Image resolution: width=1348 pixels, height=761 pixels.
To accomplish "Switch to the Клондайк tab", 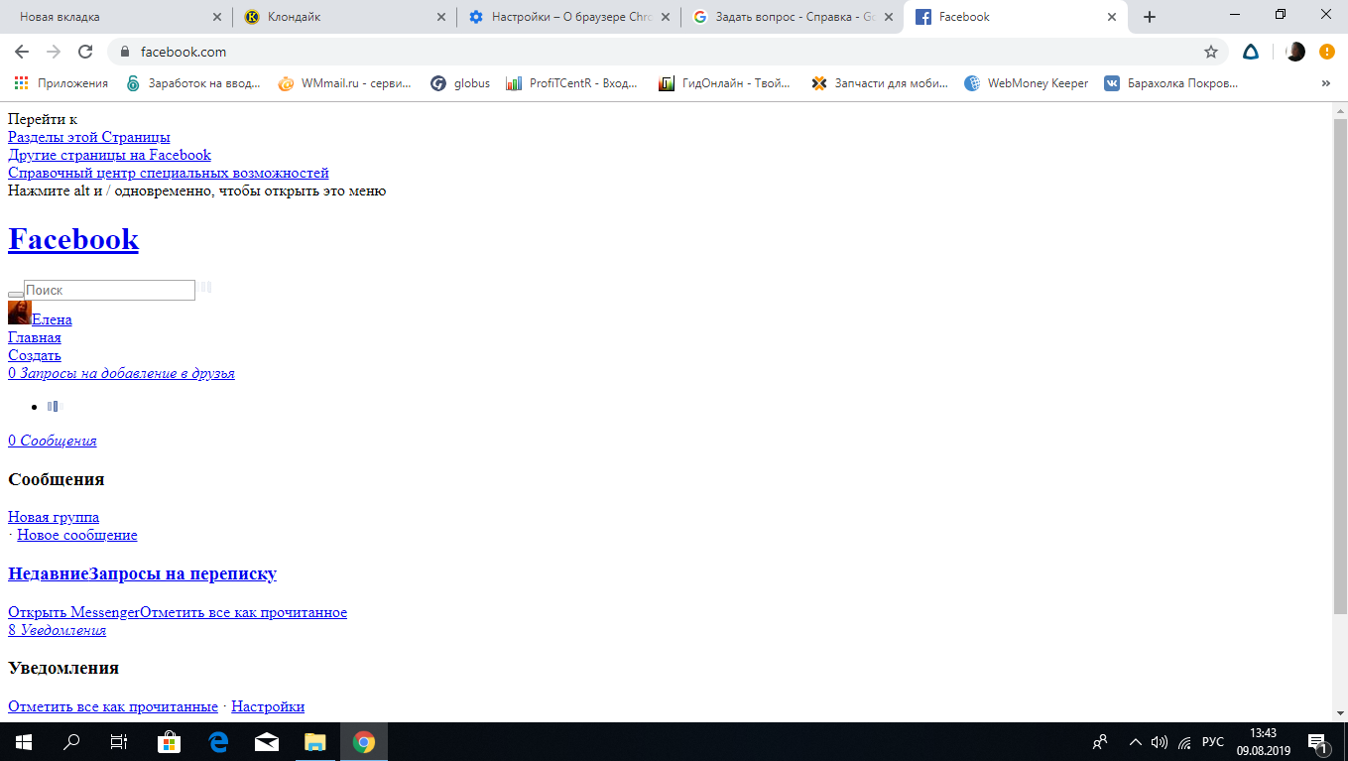I will pos(345,17).
